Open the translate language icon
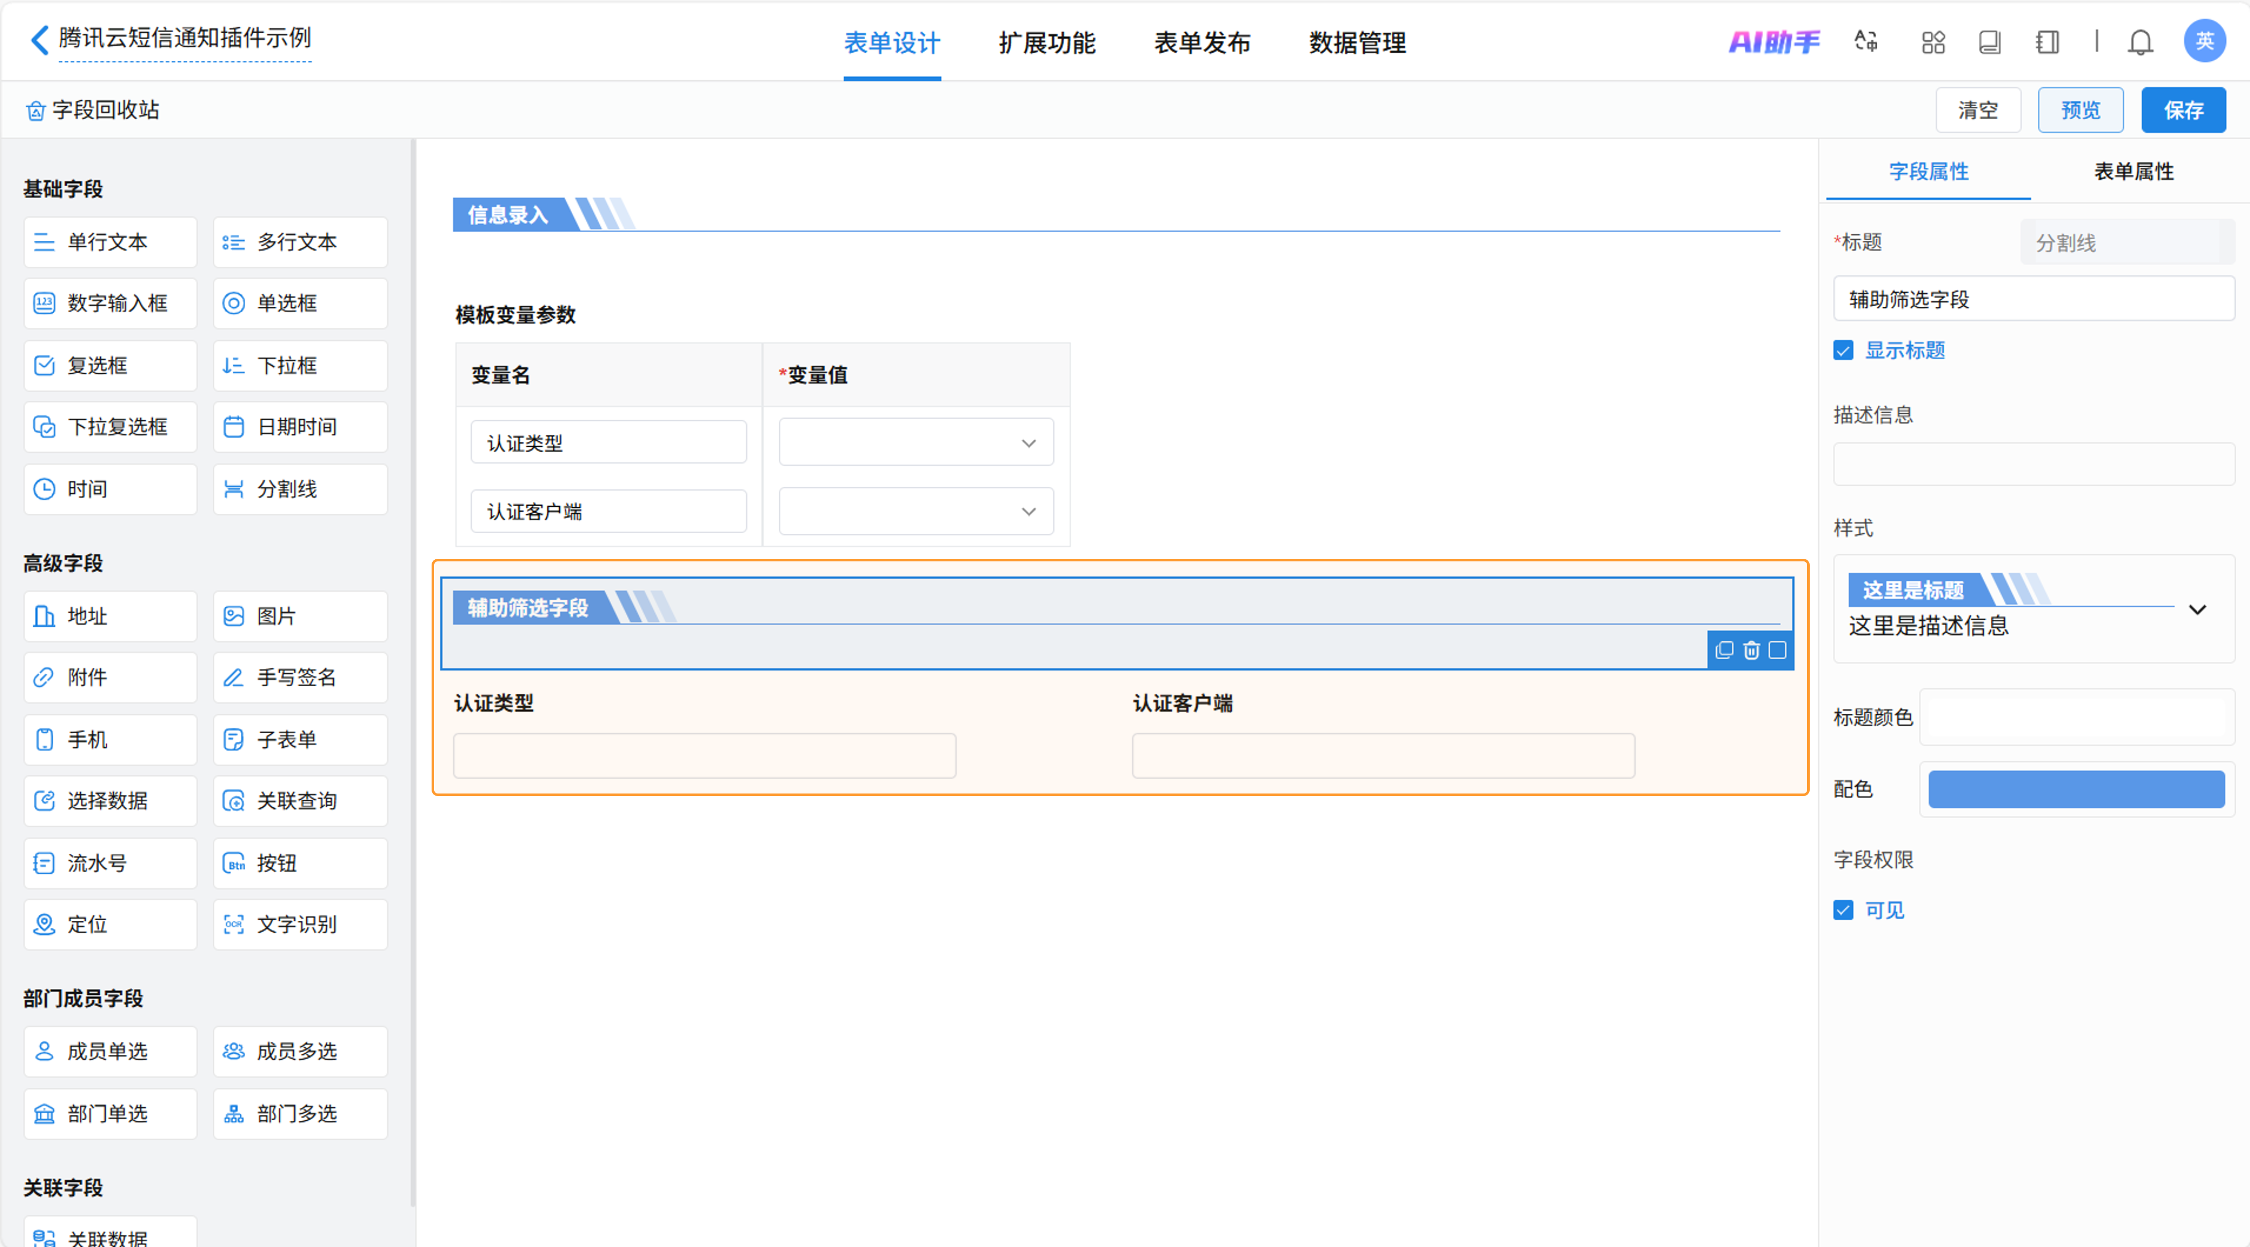 (x=1865, y=42)
